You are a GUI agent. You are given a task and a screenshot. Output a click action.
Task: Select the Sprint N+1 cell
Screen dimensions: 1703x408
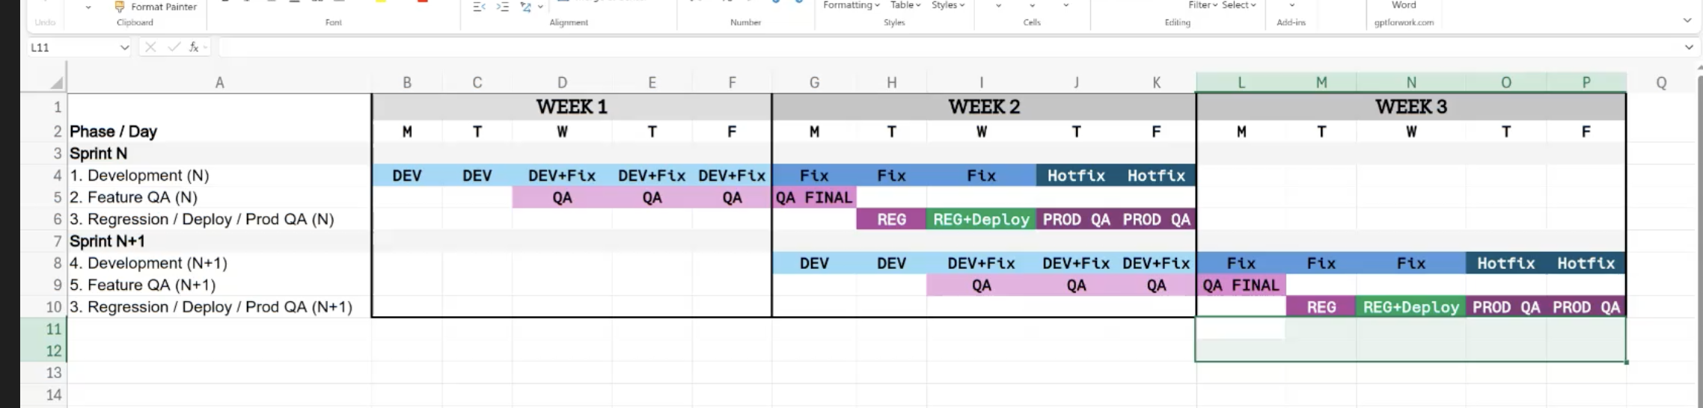[107, 241]
